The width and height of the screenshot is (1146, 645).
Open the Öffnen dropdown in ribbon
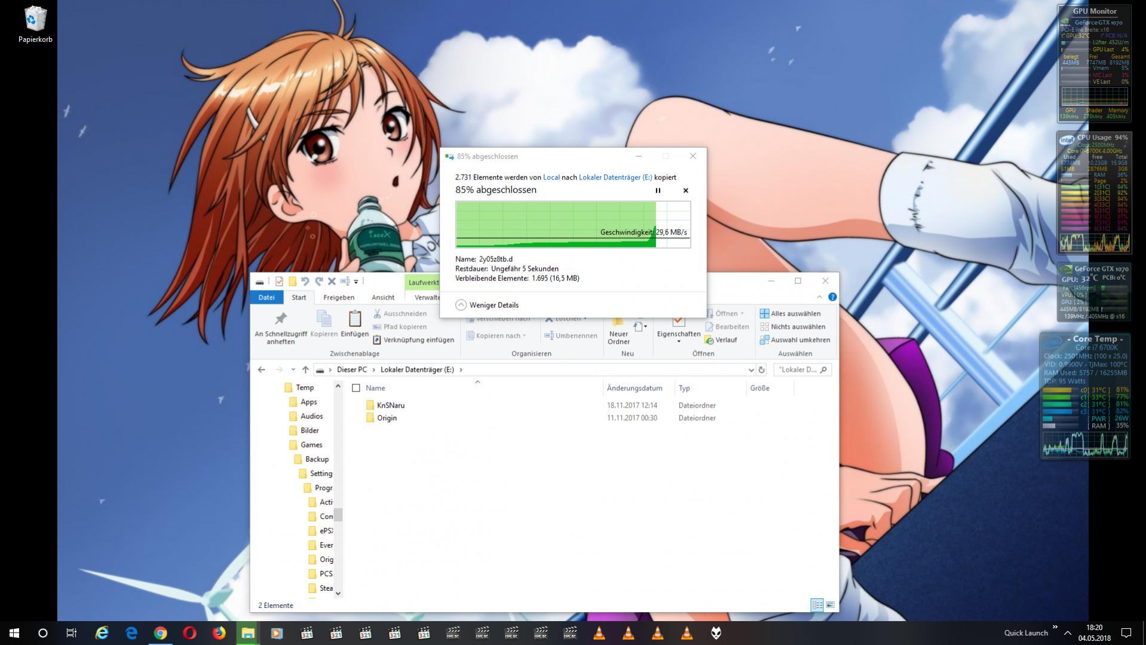click(x=727, y=313)
